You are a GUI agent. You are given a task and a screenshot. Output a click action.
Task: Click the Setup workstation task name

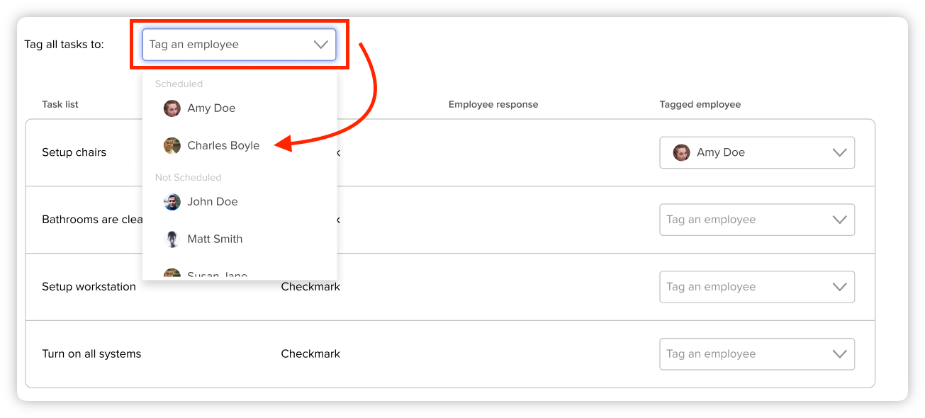pos(89,287)
